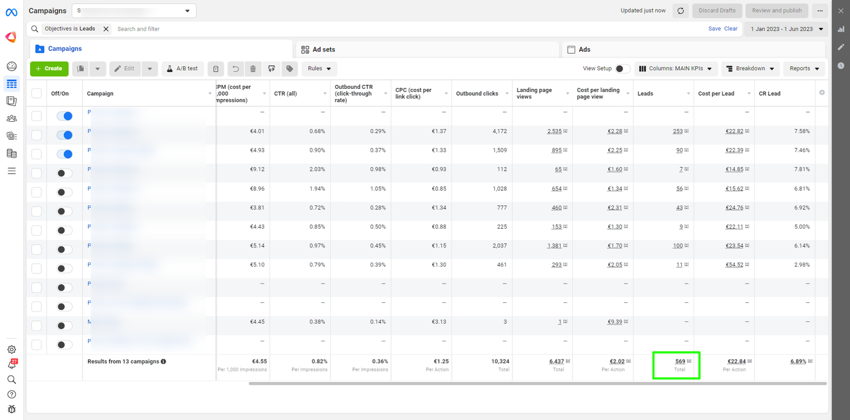Click the A/B test button
The image size is (850, 420).
click(x=183, y=68)
